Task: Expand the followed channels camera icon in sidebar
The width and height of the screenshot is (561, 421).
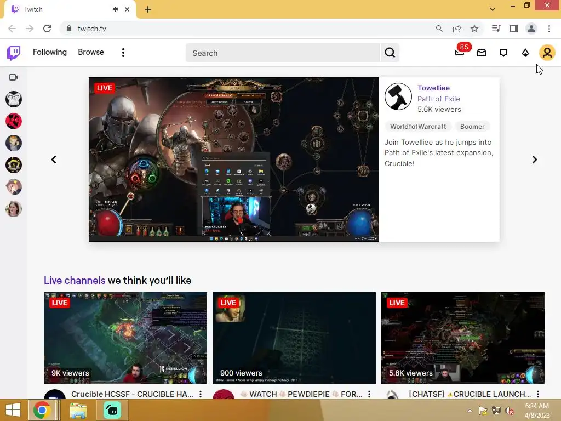Action: (14, 77)
